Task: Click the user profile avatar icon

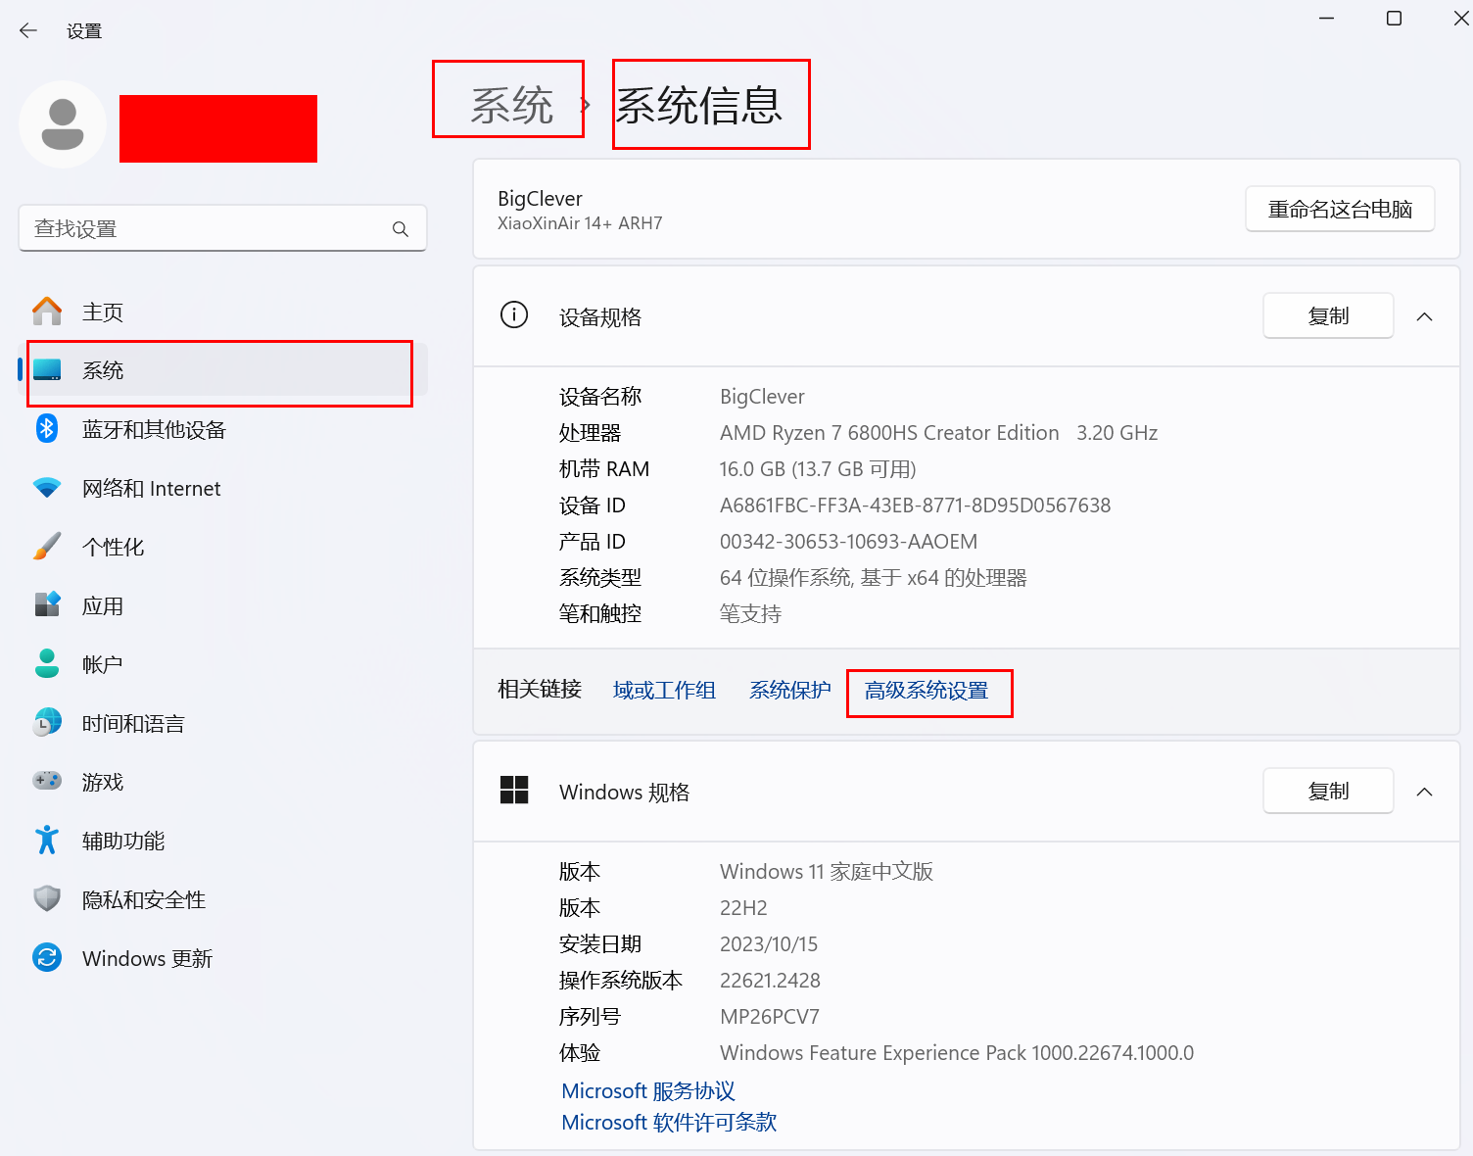Action: (63, 124)
